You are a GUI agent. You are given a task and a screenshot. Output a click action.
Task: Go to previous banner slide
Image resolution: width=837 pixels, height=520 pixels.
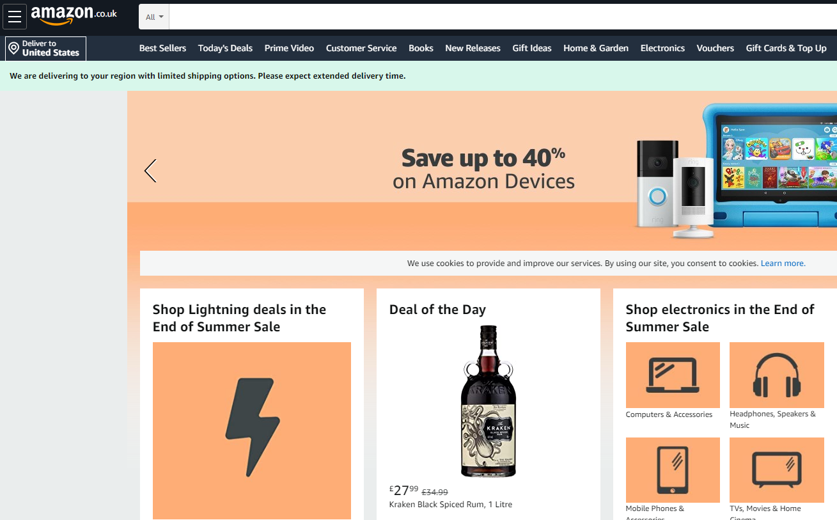pyautogui.click(x=150, y=171)
